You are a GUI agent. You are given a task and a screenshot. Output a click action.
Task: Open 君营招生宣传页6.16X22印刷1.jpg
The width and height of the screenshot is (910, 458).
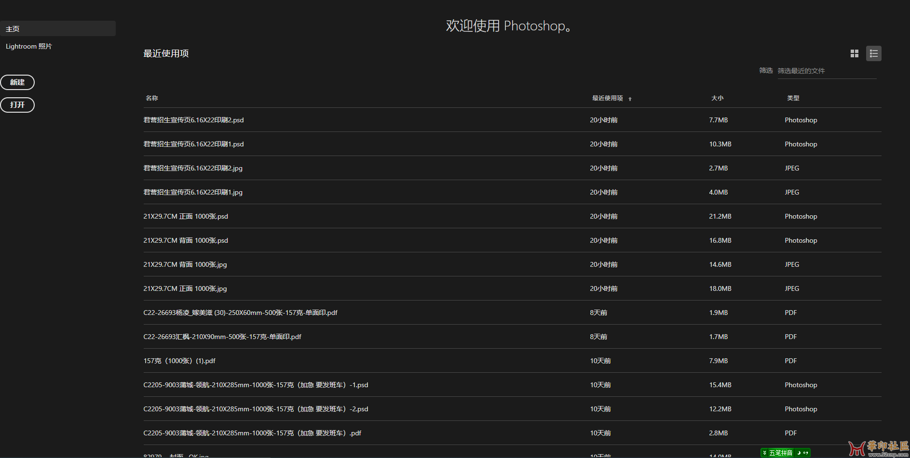click(193, 192)
